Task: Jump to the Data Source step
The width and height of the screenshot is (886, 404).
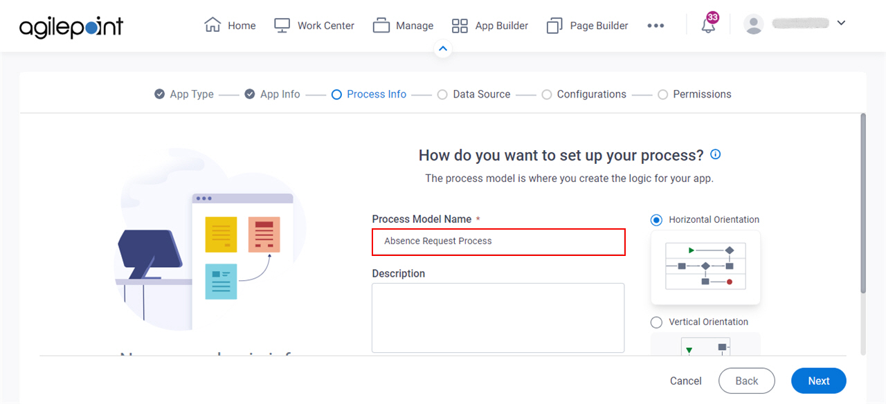Action: tap(482, 94)
